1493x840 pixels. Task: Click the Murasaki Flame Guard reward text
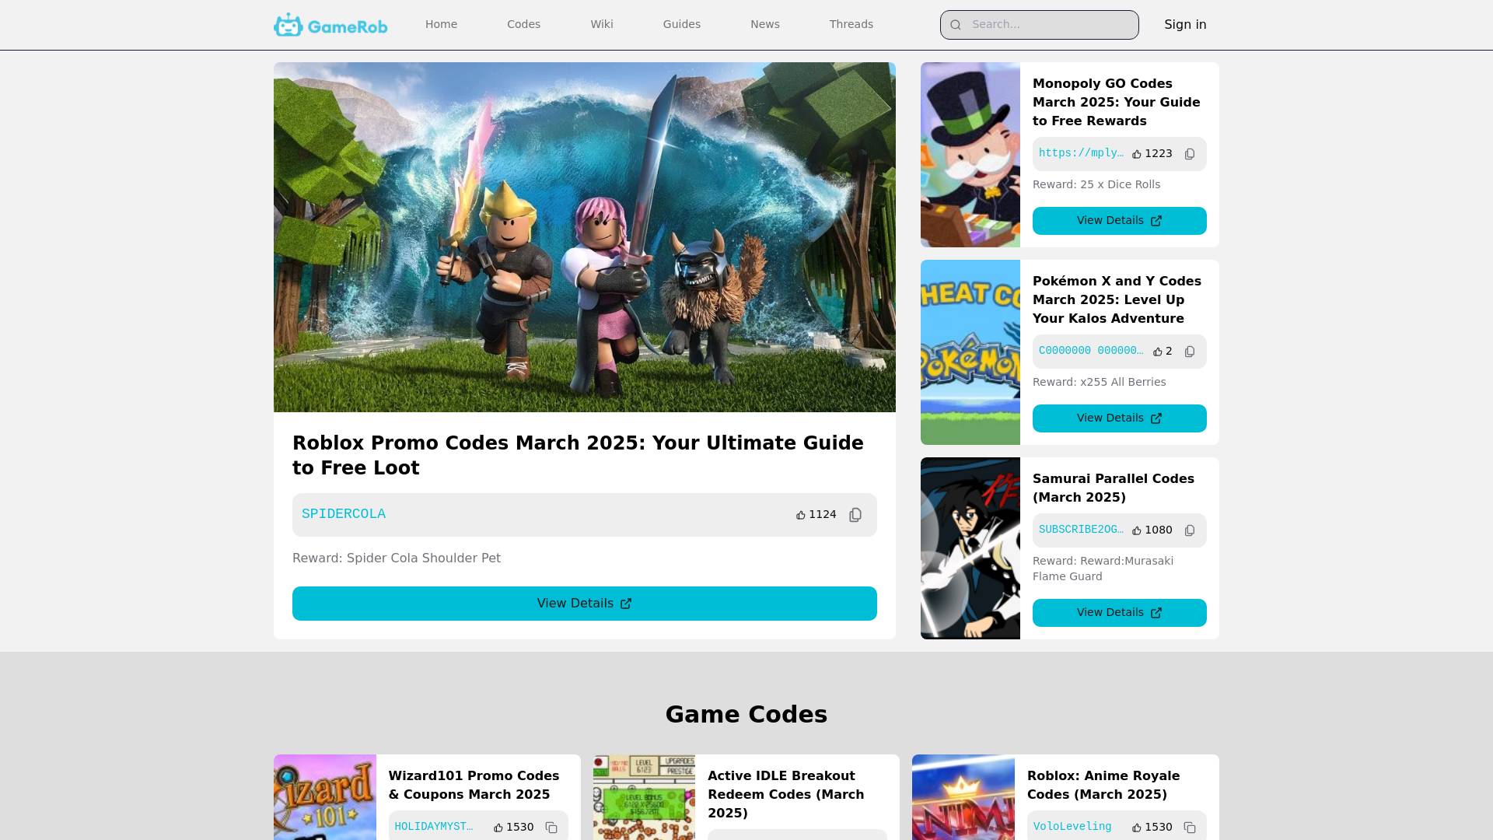pyautogui.click(x=1103, y=569)
